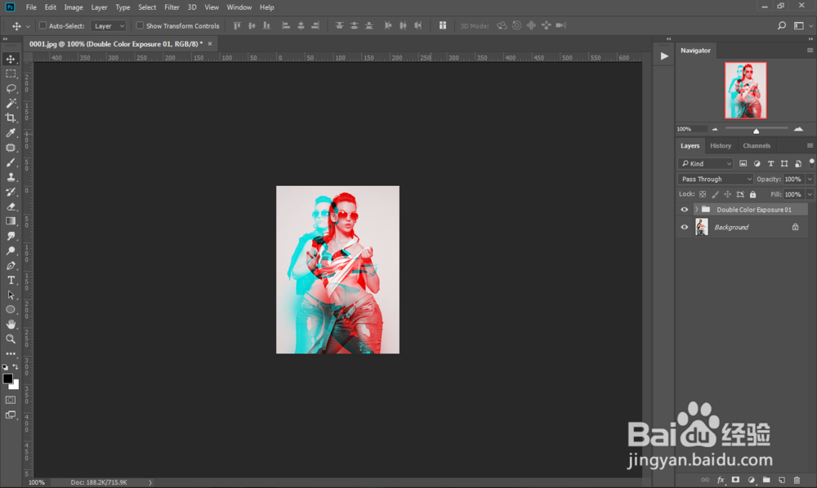Screen dimensions: 817x488
Task: Select the Horizontal Type tool
Action: tap(11, 280)
